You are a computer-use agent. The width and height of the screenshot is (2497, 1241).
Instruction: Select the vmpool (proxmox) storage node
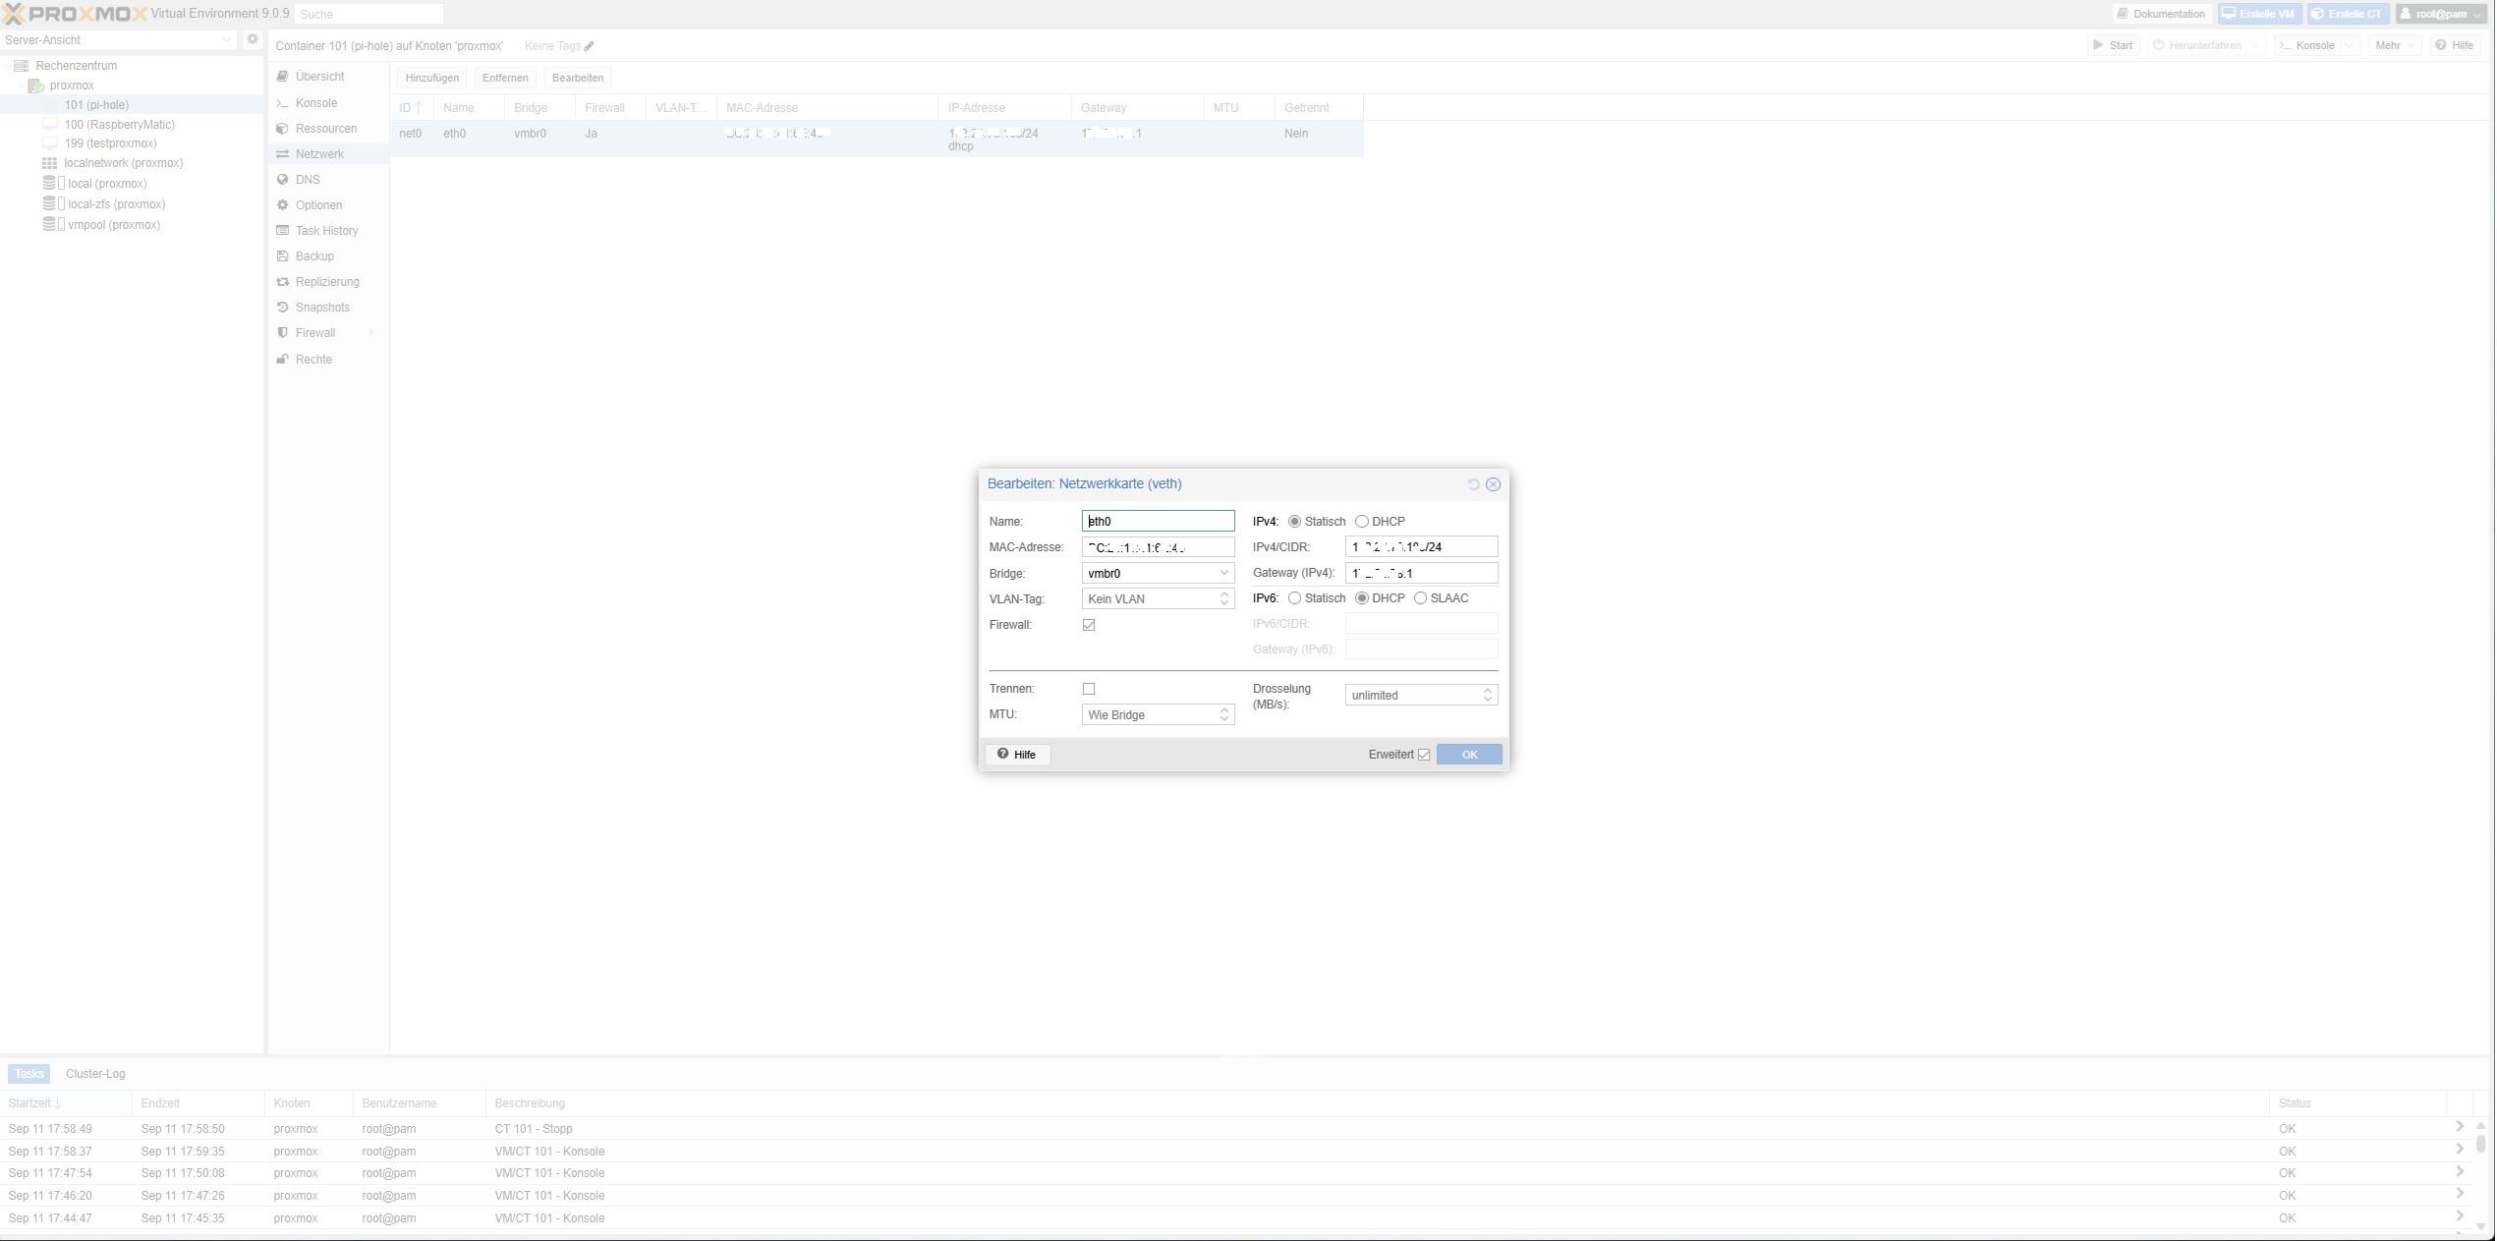[113, 225]
